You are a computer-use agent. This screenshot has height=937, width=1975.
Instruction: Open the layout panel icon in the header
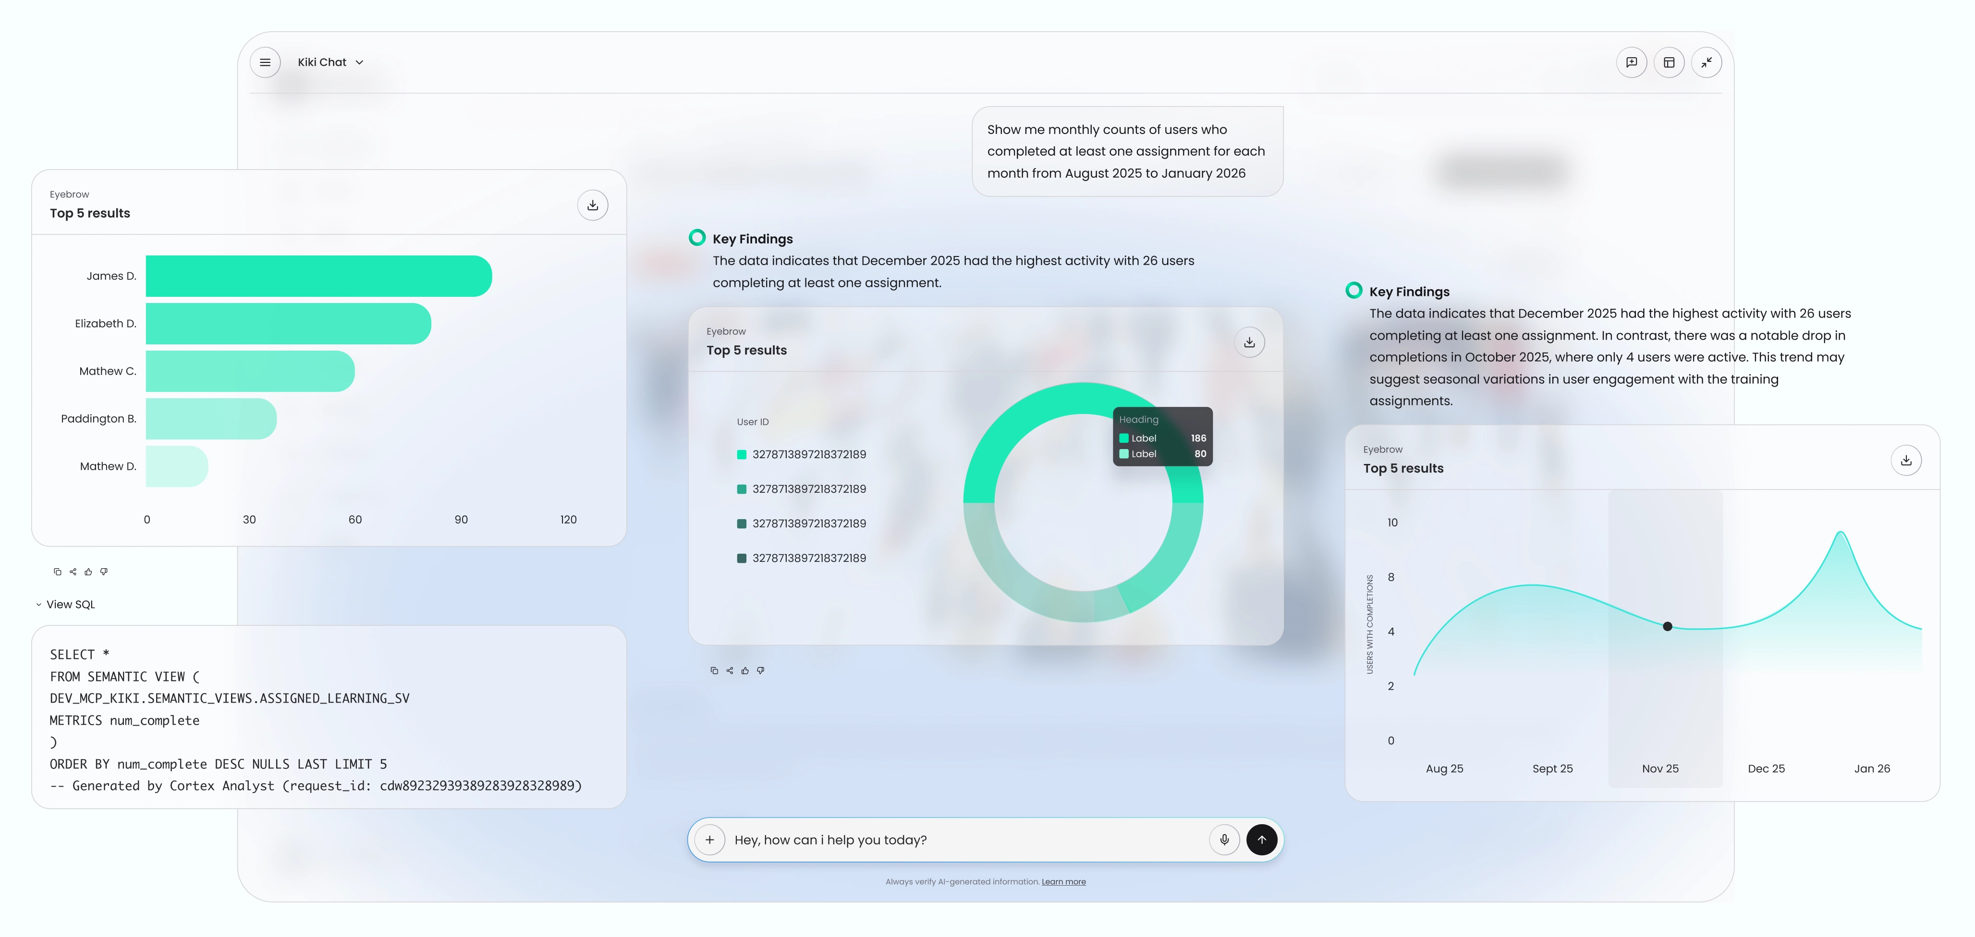[x=1668, y=62]
